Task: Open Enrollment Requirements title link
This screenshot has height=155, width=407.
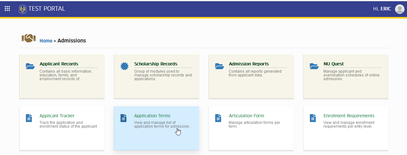Action: click(349, 116)
